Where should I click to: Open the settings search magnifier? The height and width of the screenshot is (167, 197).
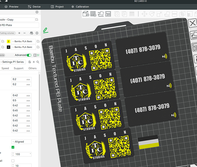(38, 62)
